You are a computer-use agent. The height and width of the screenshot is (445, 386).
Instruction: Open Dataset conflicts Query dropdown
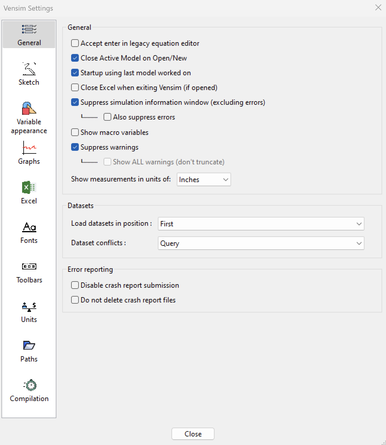pyautogui.click(x=261, y=243)
